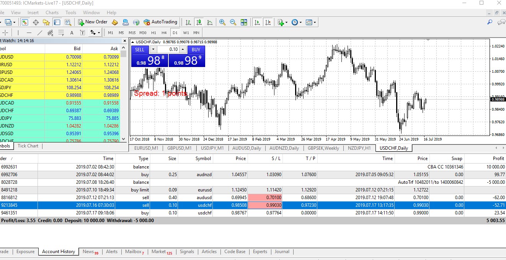506x260 pixels.
Task: Open the Help menu
Action: tap(111, 13)
